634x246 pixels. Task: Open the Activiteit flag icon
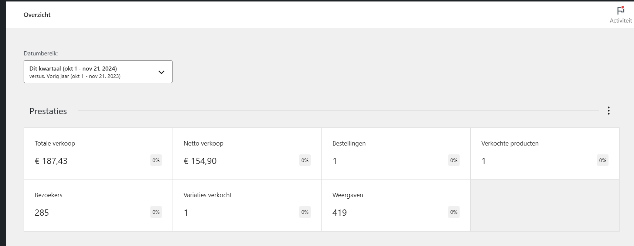(621, 14)
